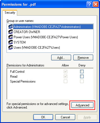This screenshot has width=100, height=123.
Task: Click the Administrators group icon
Action: tap(11, 27)
